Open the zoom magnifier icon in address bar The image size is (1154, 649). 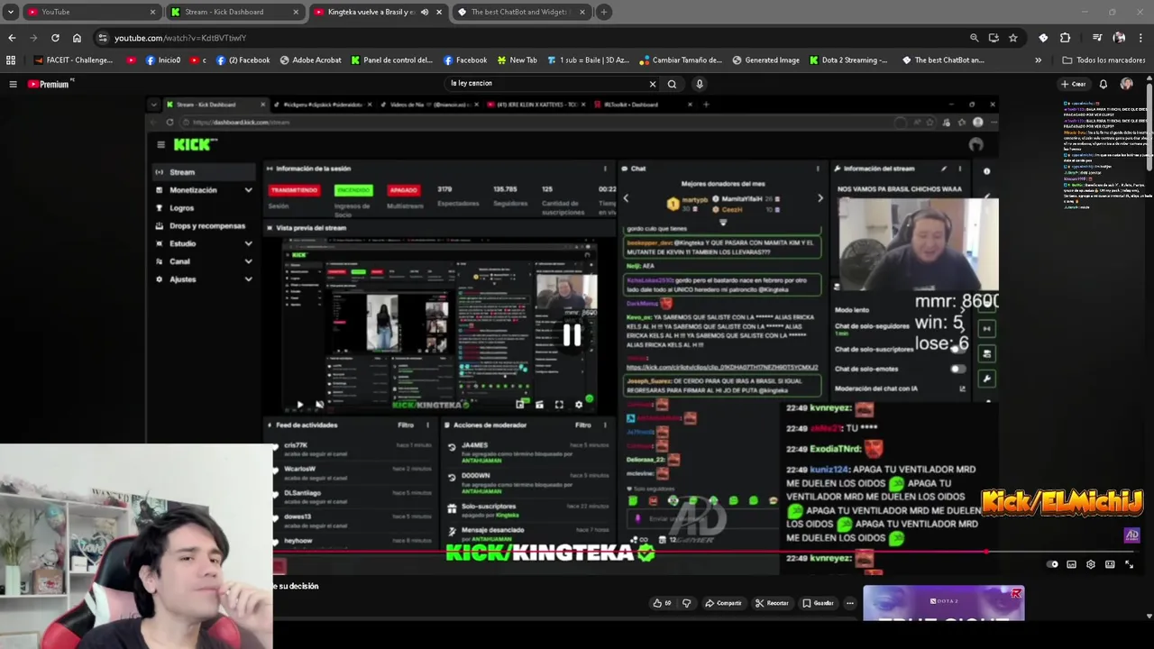pos(974,38)
